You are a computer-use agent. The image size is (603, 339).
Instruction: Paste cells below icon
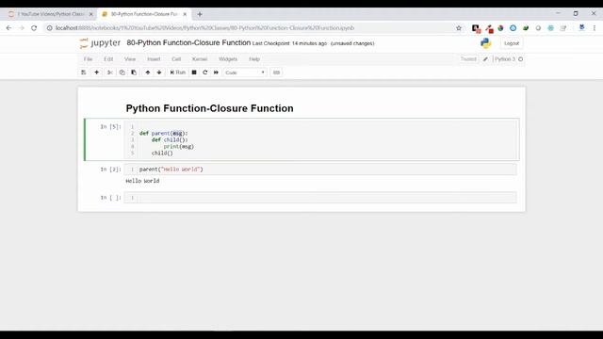(134, 73)
